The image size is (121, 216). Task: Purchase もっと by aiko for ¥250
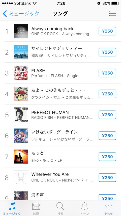(x=107, y=157)
